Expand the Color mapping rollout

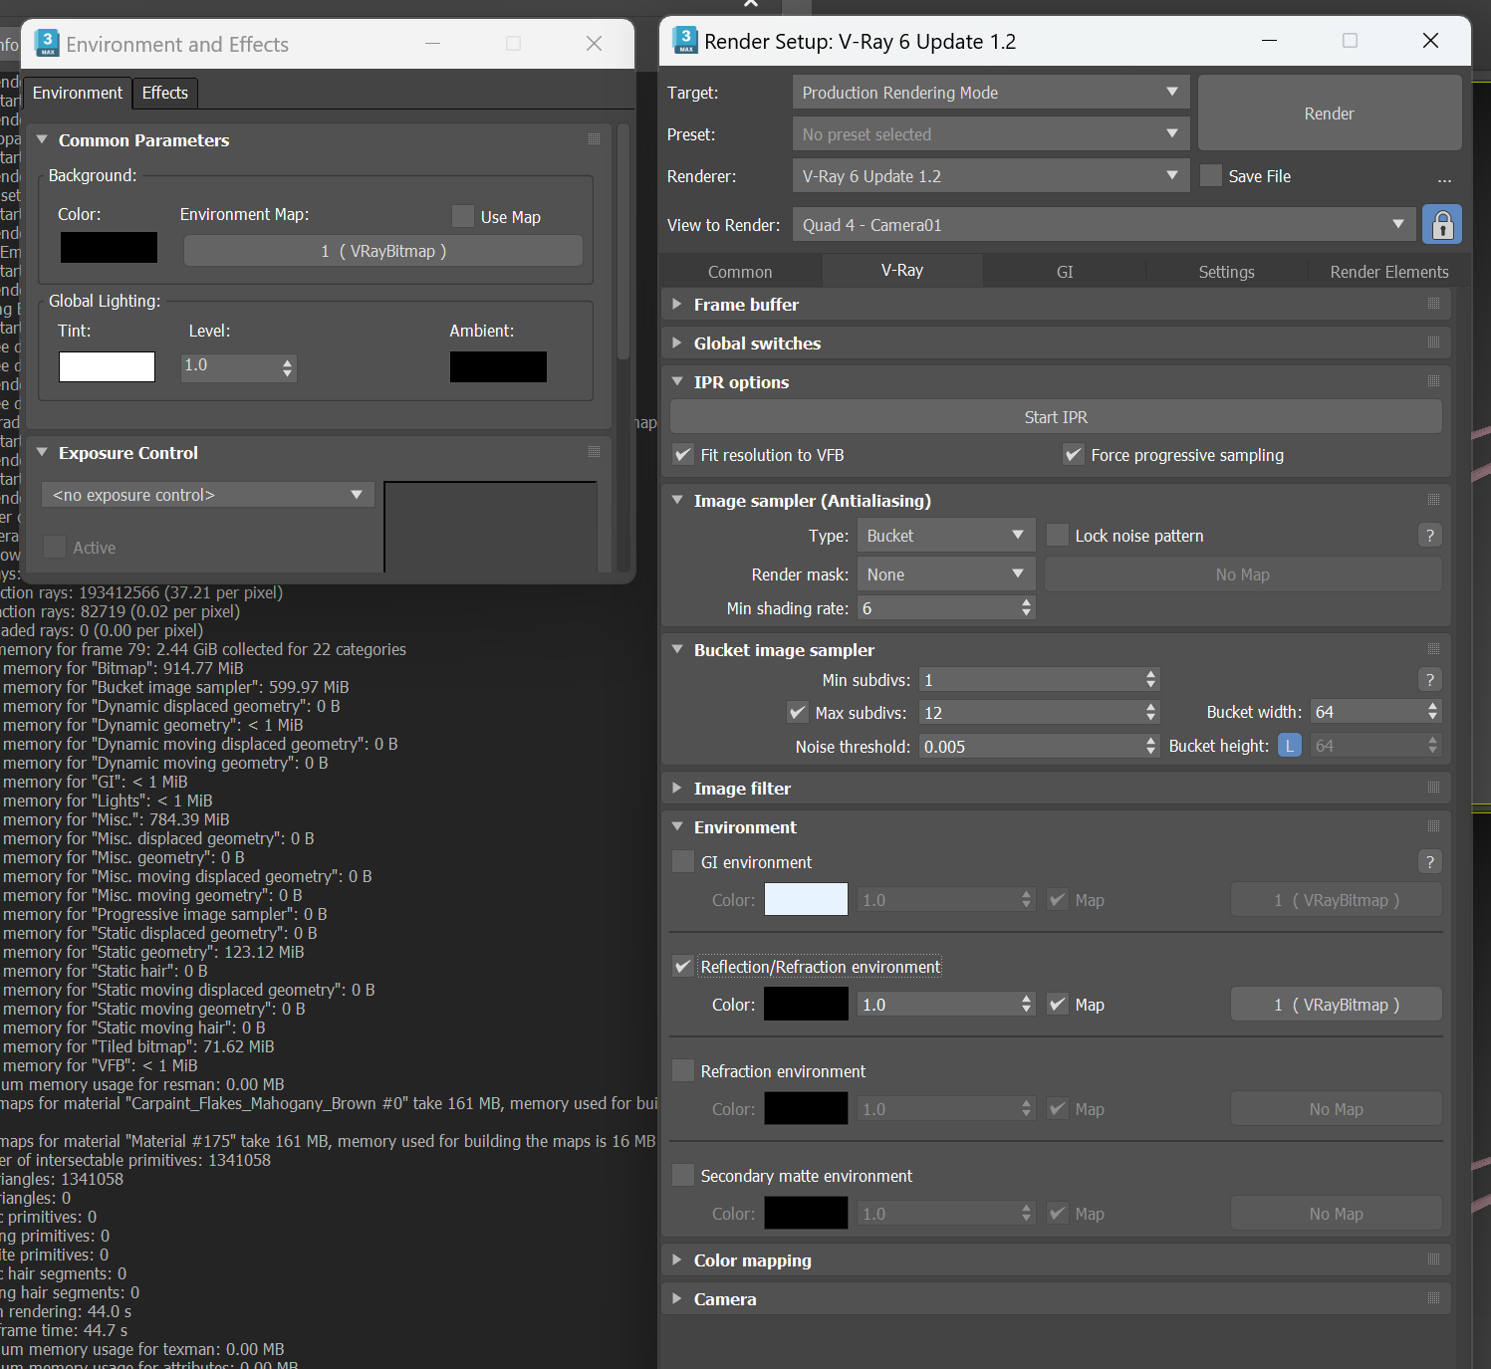(x=677, y=1259)
